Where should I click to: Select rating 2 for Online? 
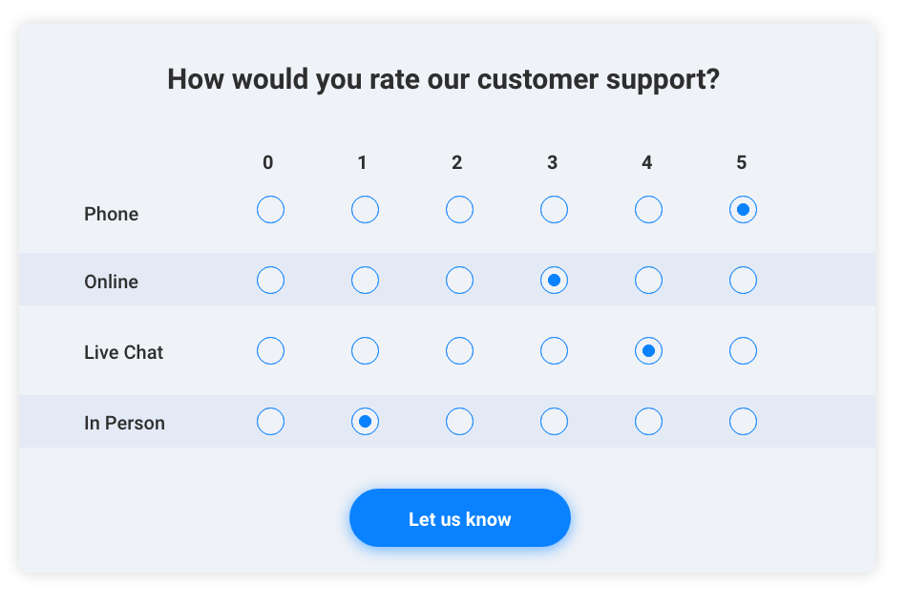click(x=459, y=281)
